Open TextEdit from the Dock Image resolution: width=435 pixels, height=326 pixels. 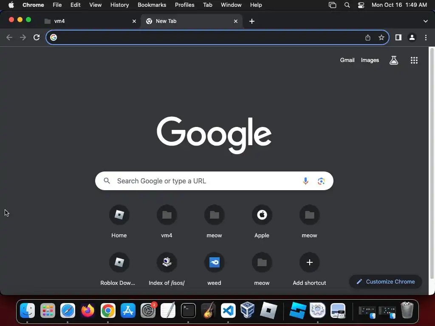tap(168, 310)
